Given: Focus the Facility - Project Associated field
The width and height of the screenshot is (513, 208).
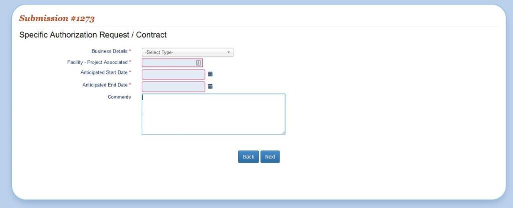Looking at the screenshot, I should click(x=168, y=63).
